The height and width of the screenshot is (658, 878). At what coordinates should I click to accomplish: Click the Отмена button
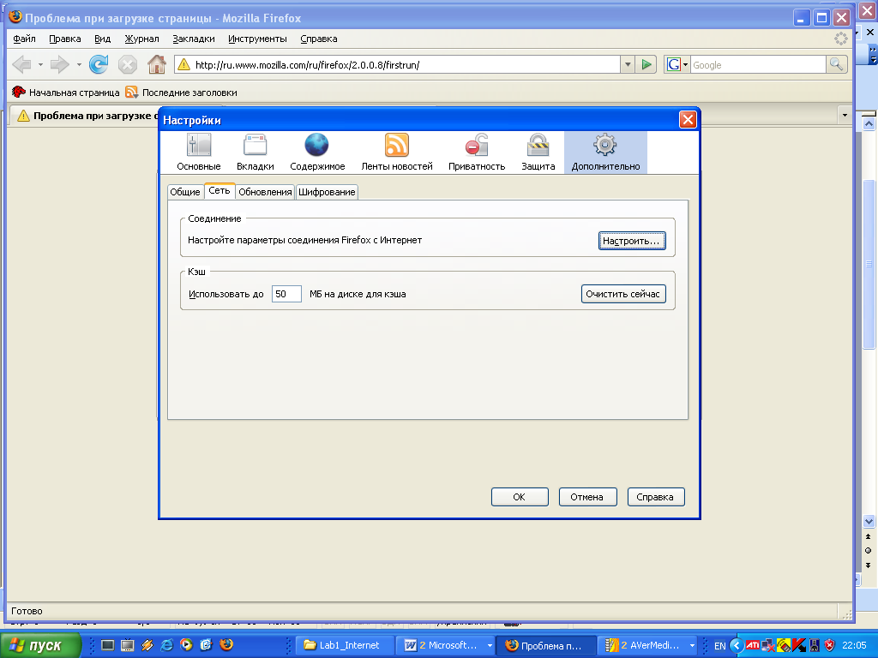coord(587,497)
